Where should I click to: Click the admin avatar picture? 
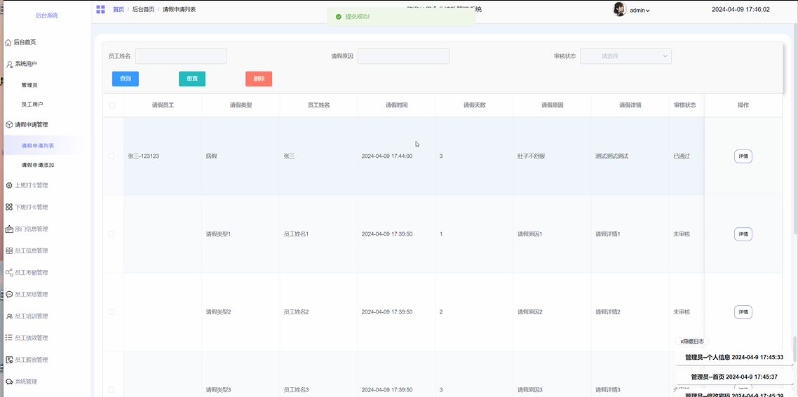(619, 9)
